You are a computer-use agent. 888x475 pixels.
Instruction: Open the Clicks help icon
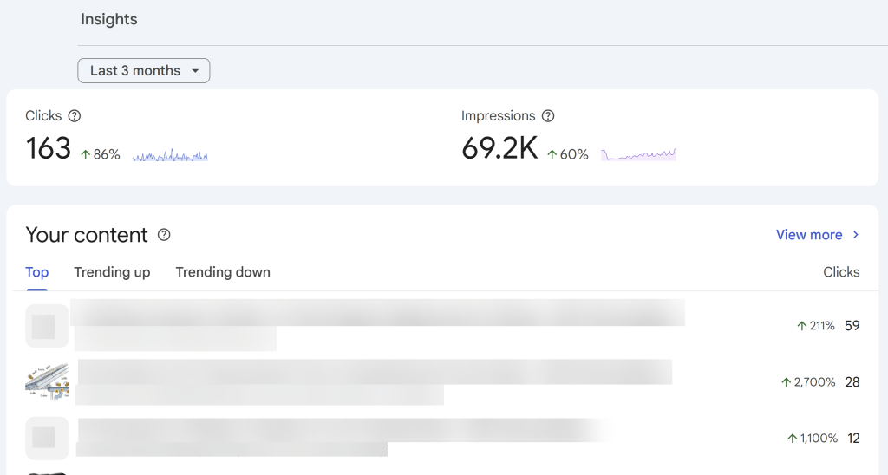pyautogui.click(x=75, y=116)
